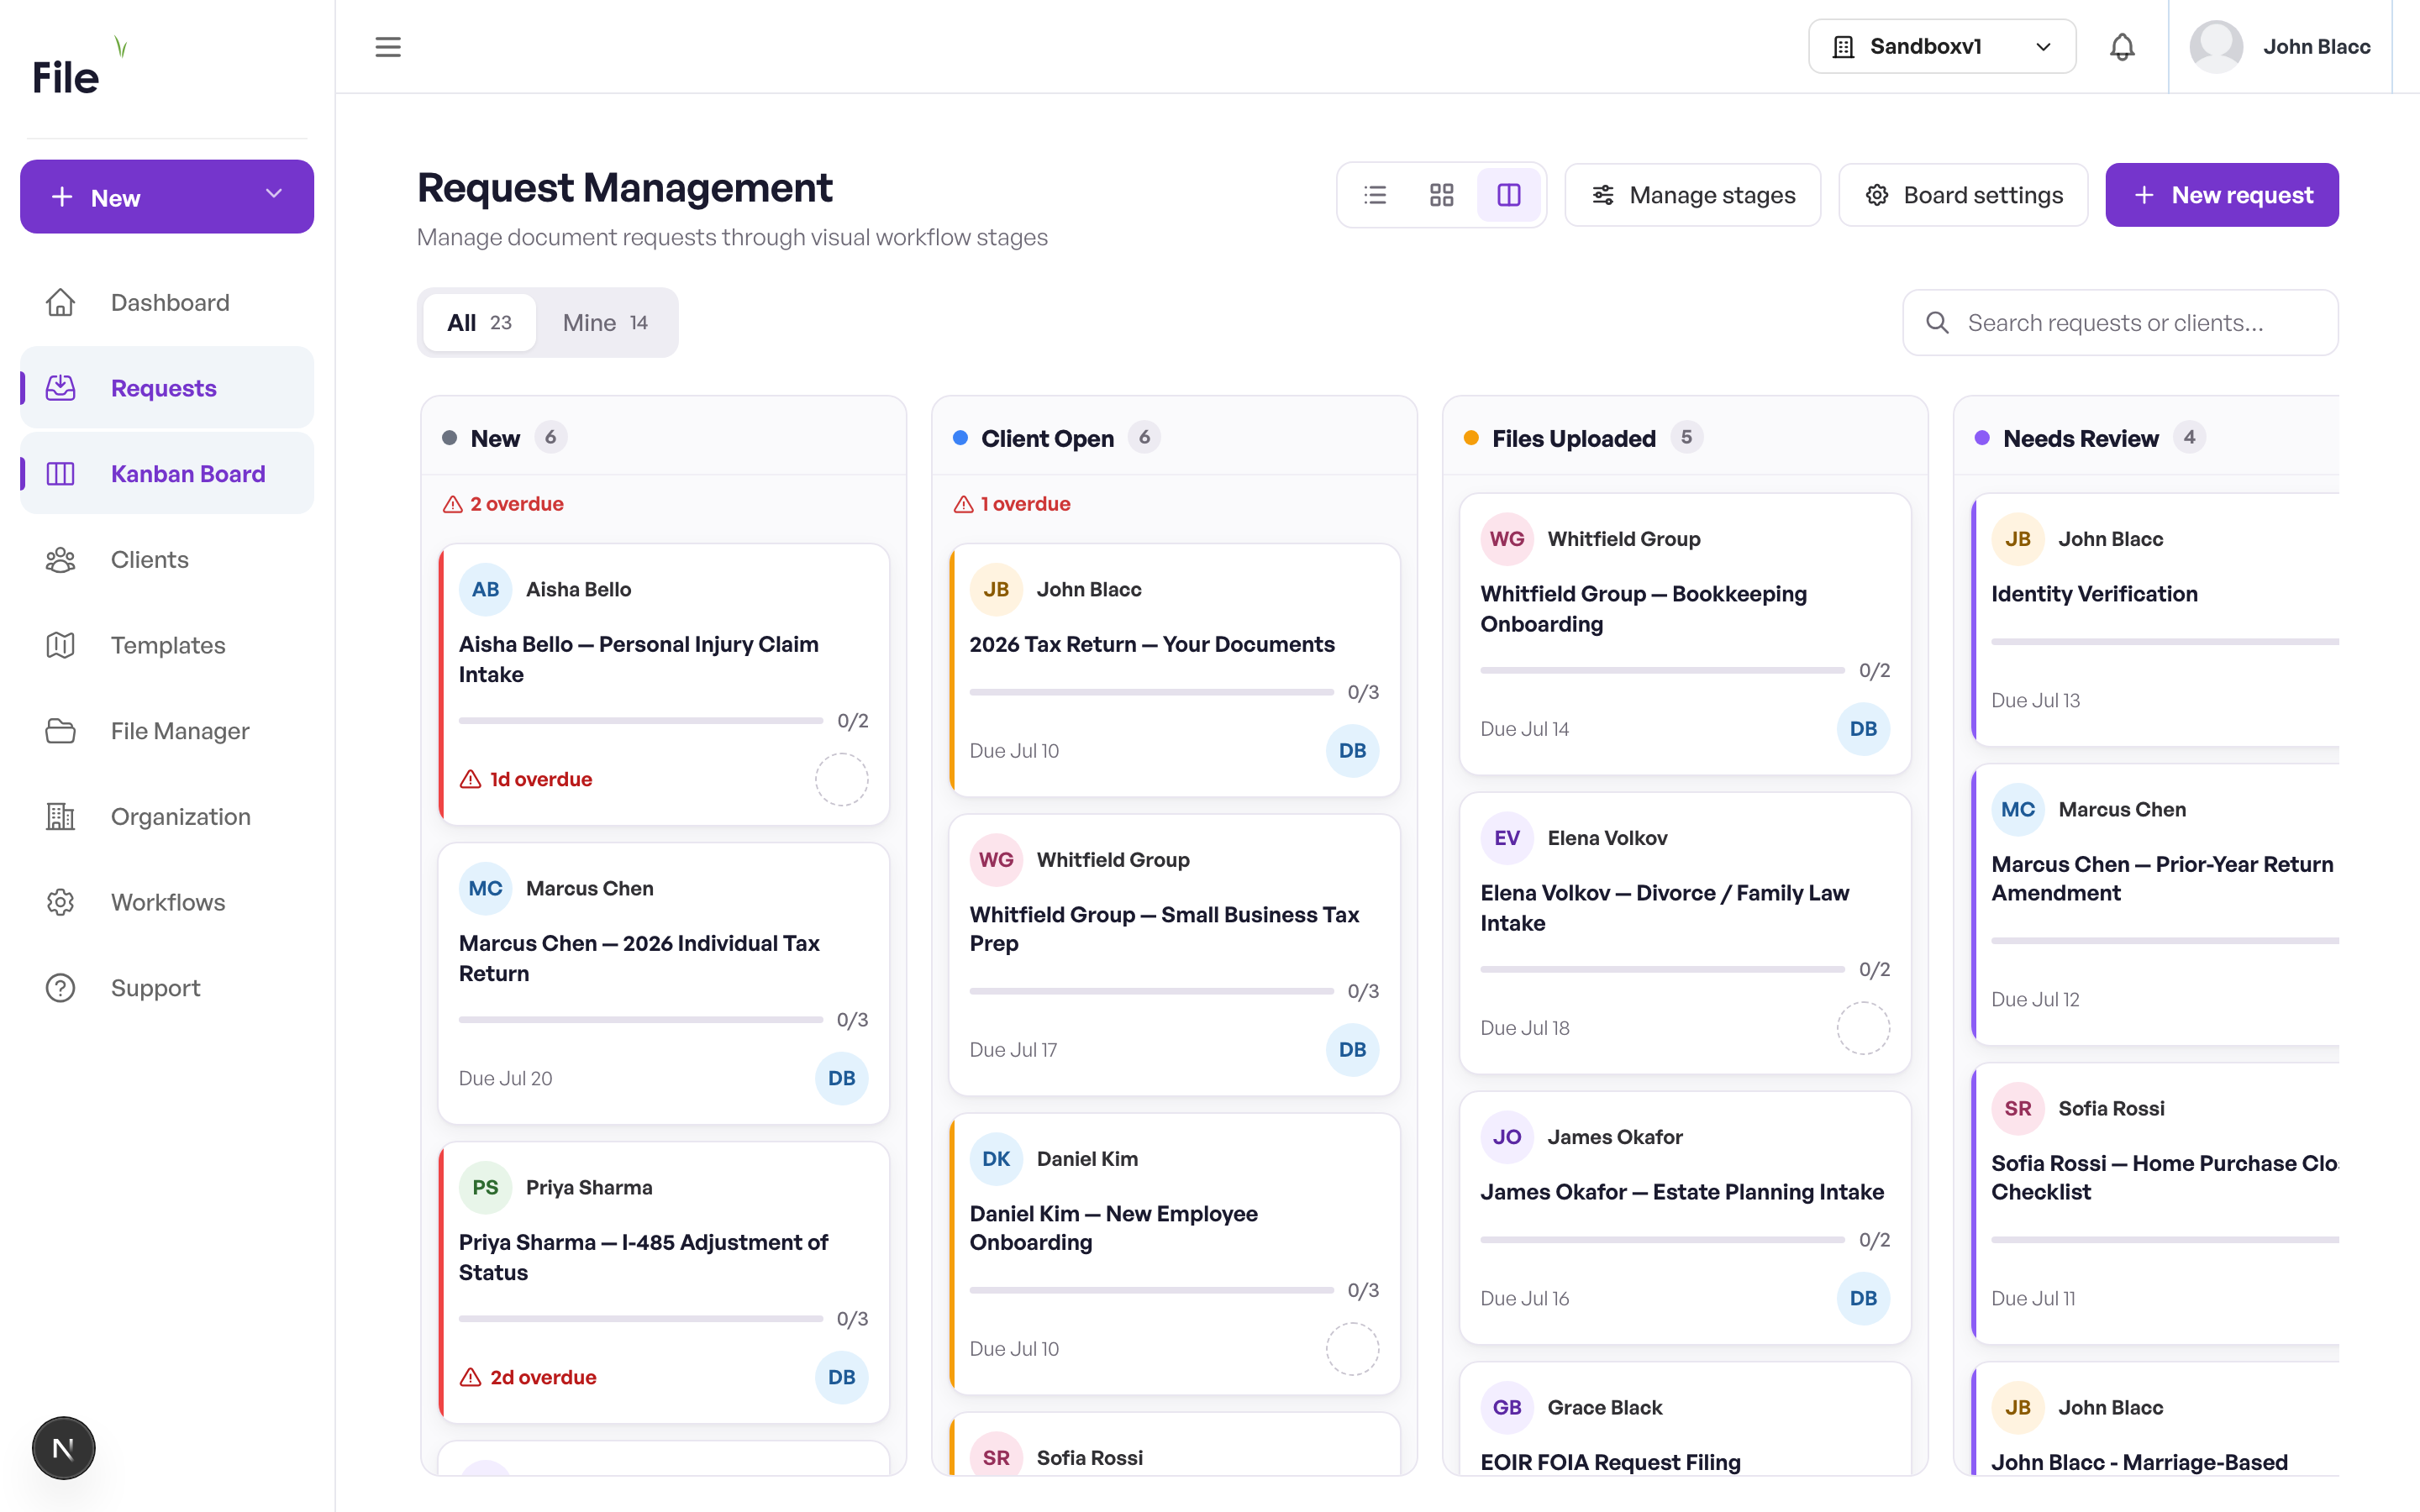
Task: Click progress bar on Aisha Bello card
Action: (640, 720)
